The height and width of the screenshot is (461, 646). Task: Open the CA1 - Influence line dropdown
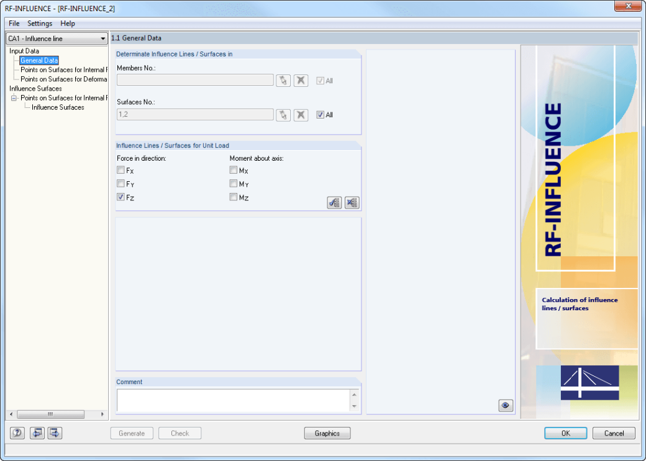tap(57, 38)
